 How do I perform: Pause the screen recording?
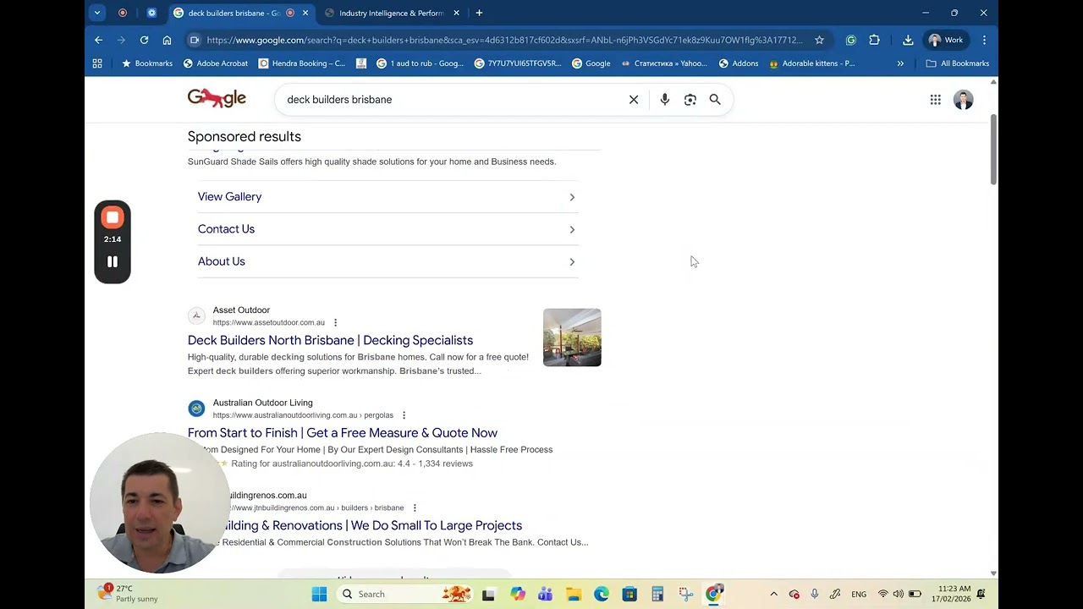point(113,261)
